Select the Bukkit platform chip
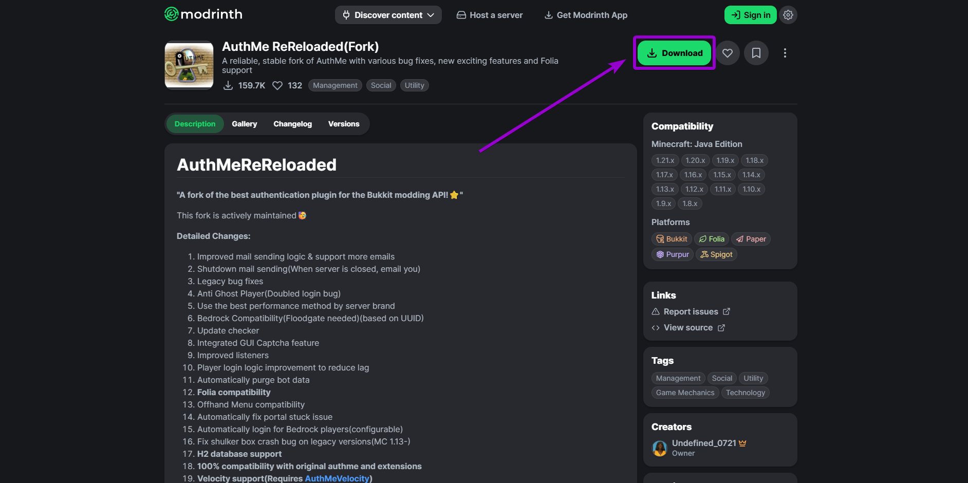The image size is (968, 483). coord(672,239)
